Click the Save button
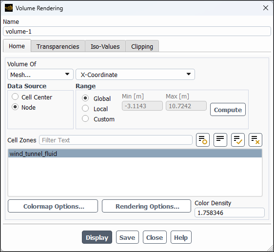 coord(127,237)
